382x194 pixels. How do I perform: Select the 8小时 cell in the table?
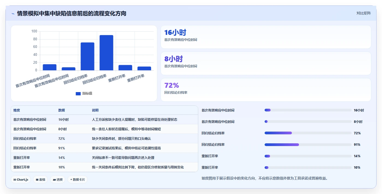point(63,129)
